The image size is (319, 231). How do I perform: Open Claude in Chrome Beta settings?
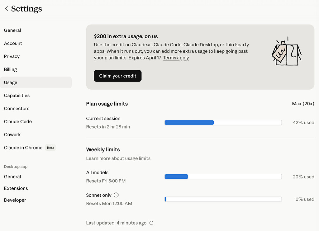(30, 148)
